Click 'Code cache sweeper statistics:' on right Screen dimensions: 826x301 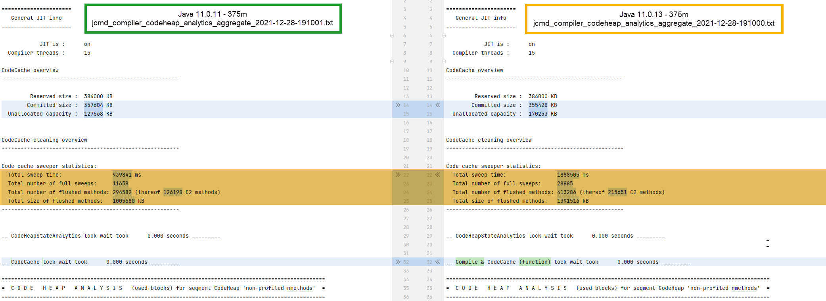tap(494, 166)
